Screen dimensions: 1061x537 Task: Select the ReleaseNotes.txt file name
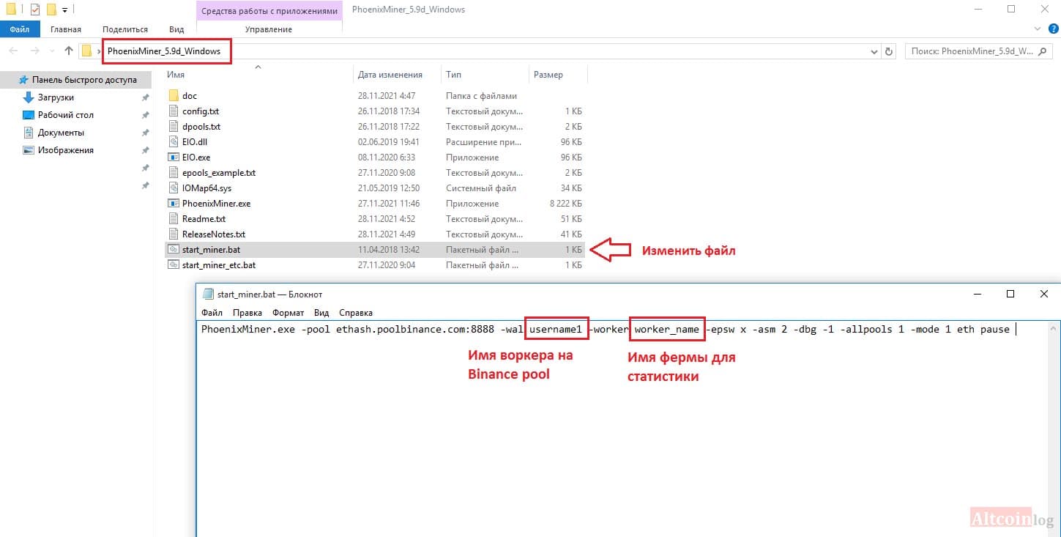[x=214, y=234]
